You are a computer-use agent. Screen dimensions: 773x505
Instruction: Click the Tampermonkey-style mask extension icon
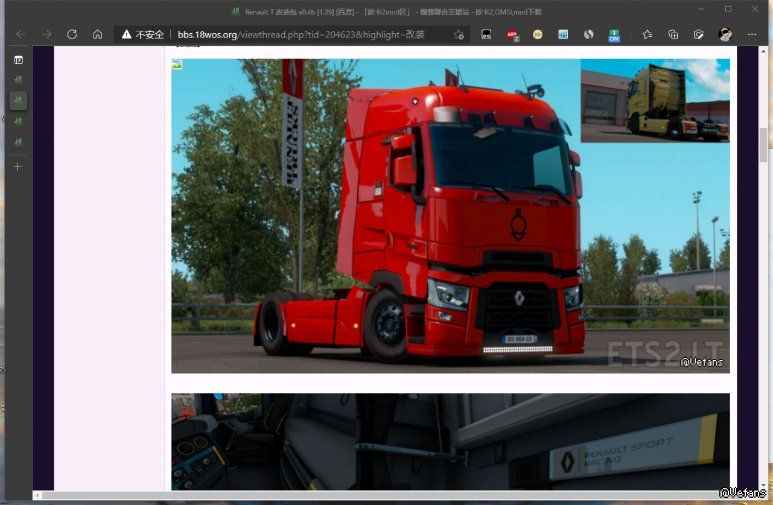[x=486, y=34]
